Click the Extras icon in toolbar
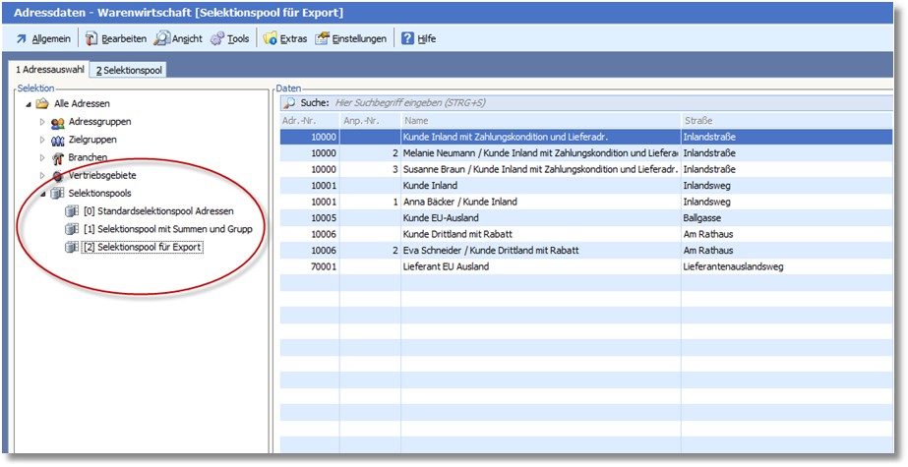Viewport: 908px width, 467px height. click(x=270, y=39)
